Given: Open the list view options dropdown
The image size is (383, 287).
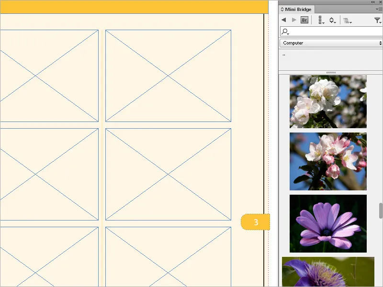Looking at the screenshot, I should pyautogui.click(x=348, y=20).
